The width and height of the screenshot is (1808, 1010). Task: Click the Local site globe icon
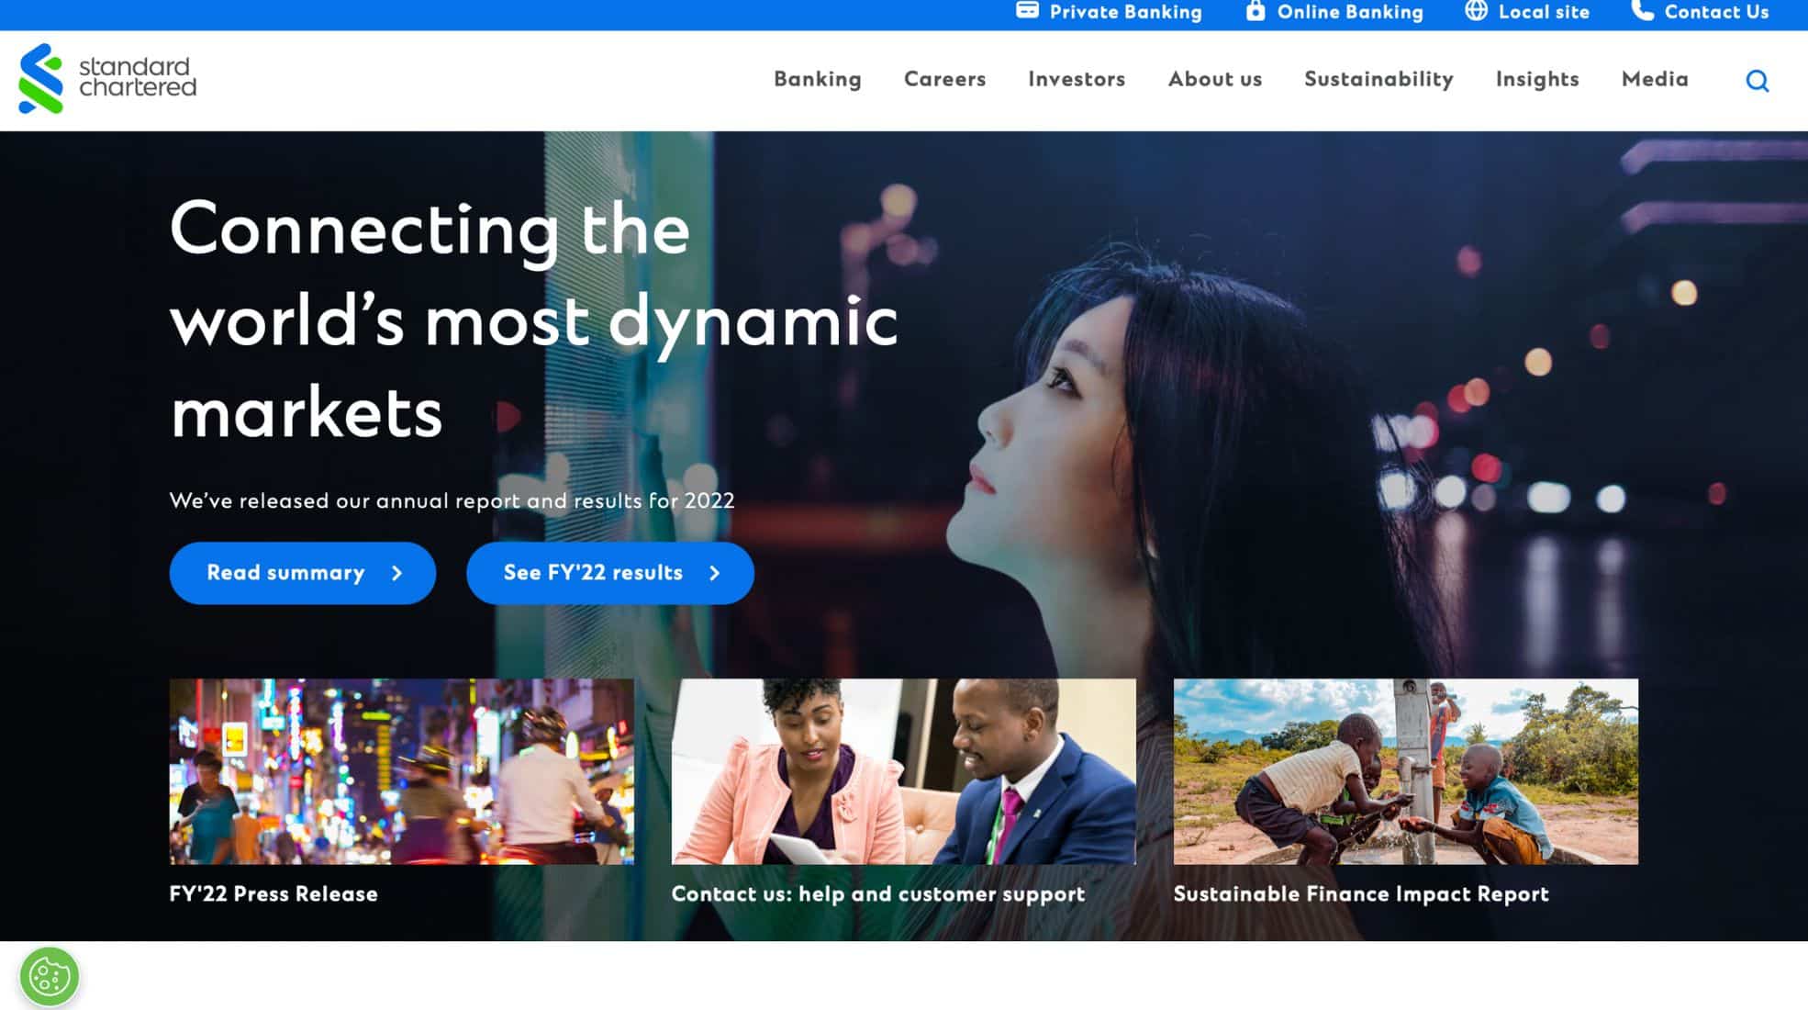click(1476, 12)
